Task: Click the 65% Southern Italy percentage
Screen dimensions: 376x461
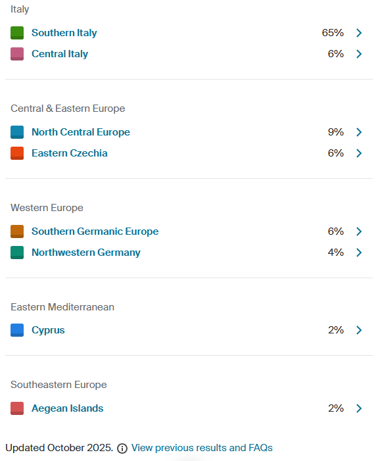Action: pos(333,33)
